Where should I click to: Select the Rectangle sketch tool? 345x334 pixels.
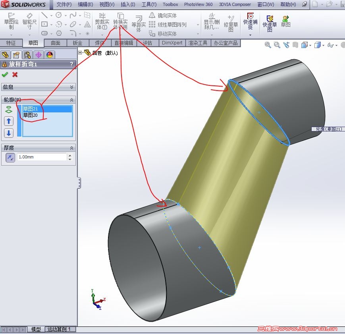tap(44, 24)
